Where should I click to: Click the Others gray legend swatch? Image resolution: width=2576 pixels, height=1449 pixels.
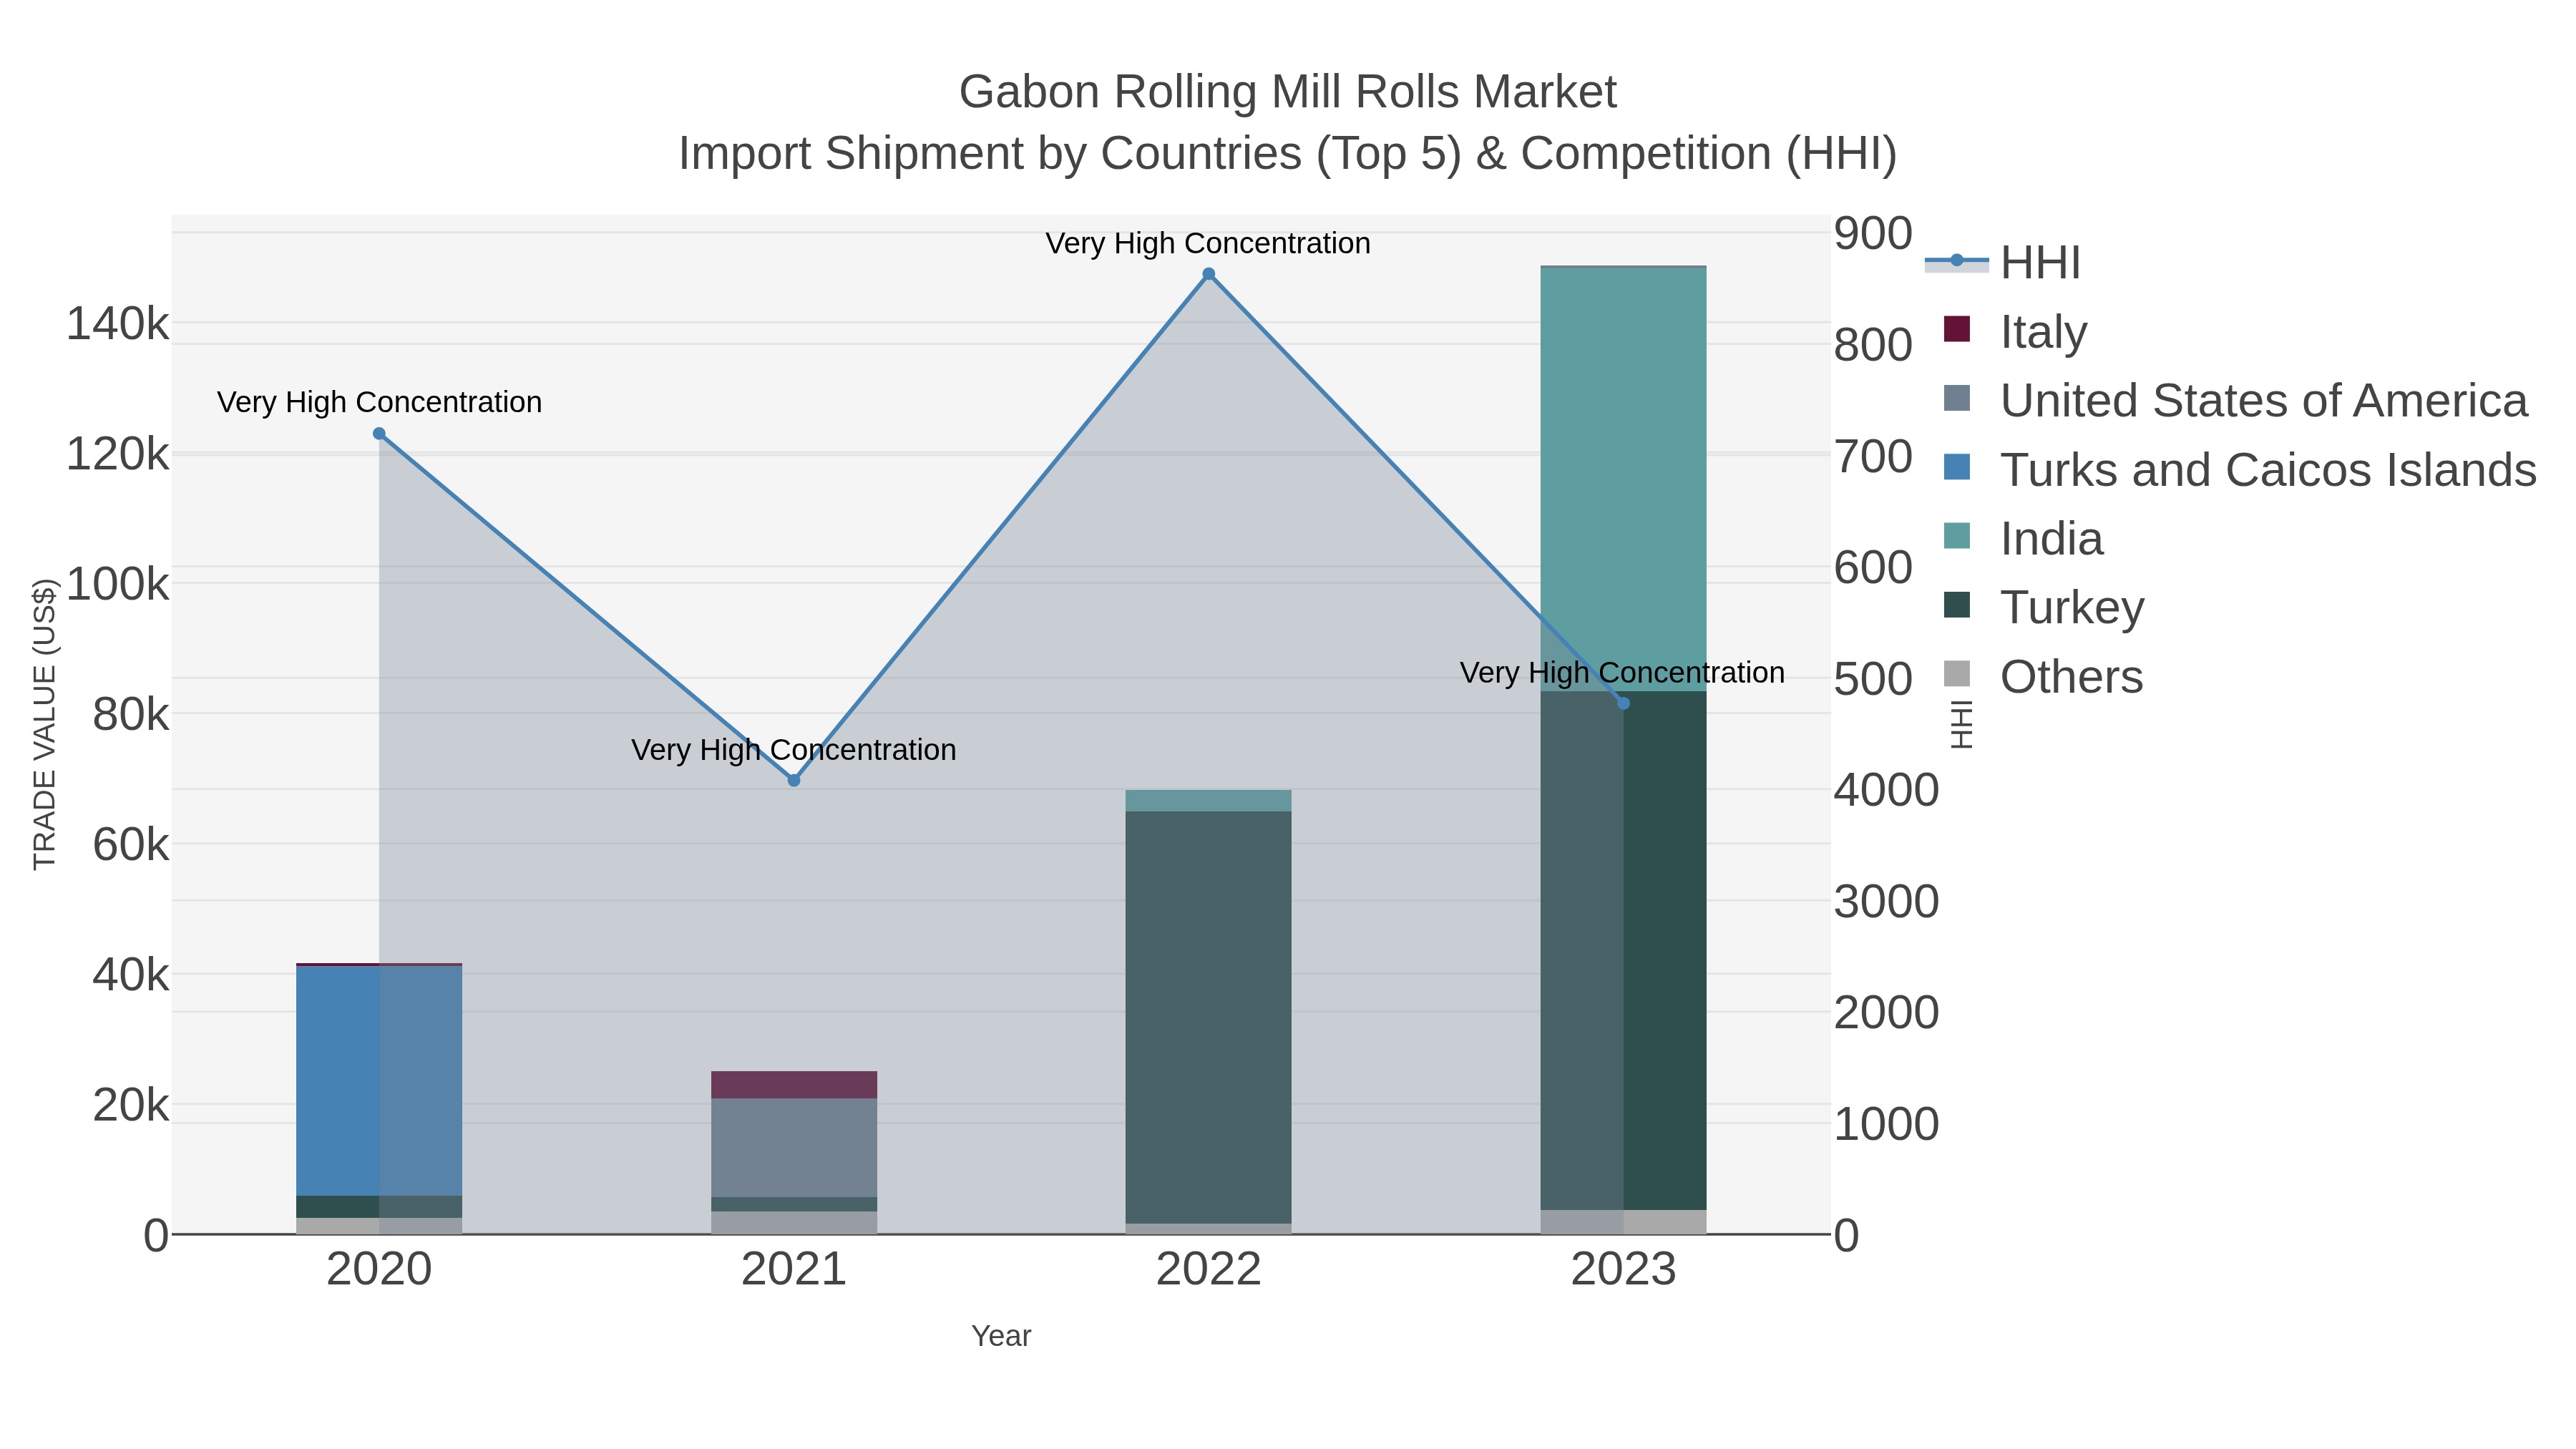[x=1957, y=674]
